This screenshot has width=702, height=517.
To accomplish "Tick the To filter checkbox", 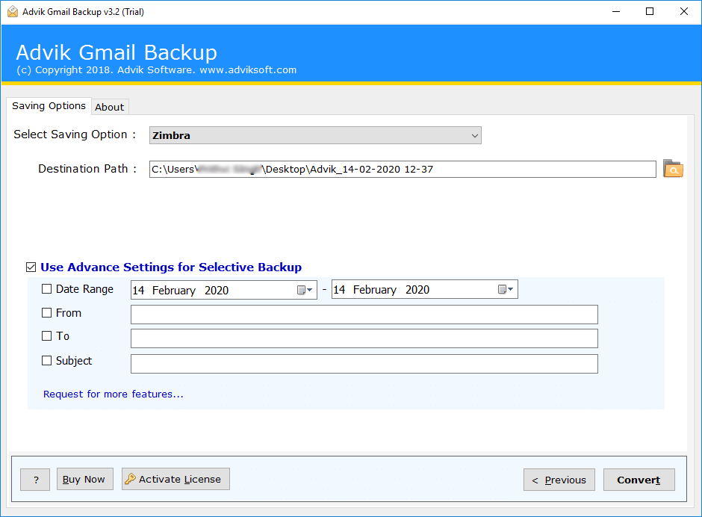I will point(46,336).
